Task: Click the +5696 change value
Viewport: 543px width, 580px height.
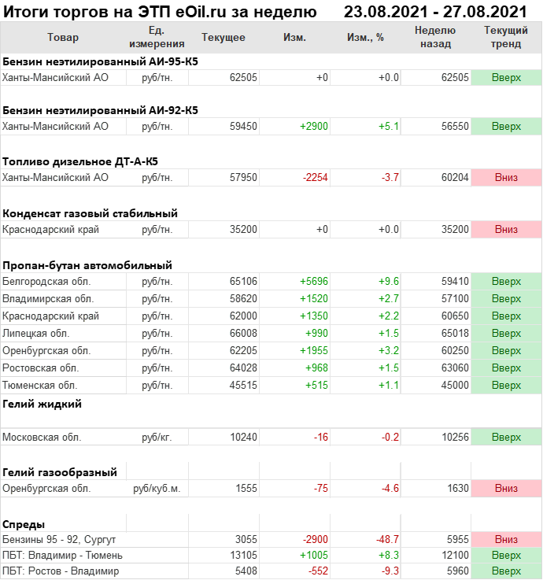Action: tap(314, 282)
